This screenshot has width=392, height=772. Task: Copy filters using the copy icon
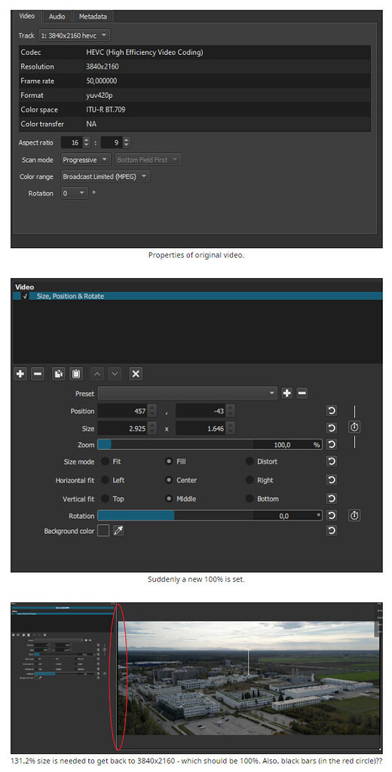coord(58,374)
